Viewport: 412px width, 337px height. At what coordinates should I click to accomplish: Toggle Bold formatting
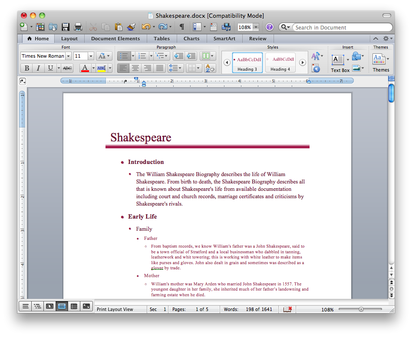tap(27, 68)
